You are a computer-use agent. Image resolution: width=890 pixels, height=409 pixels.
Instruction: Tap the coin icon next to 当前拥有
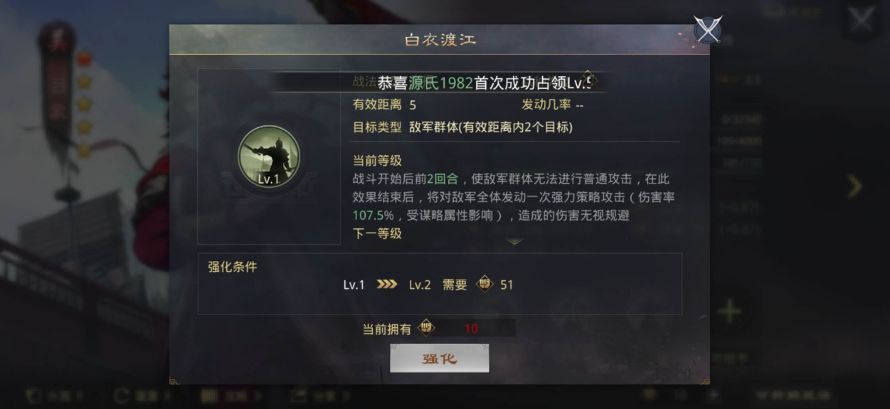[x=426, y=328]
